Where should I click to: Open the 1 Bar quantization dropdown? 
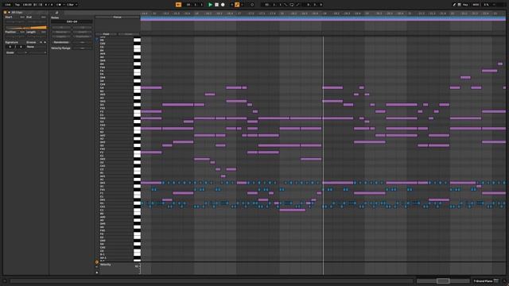coord(72,5)
